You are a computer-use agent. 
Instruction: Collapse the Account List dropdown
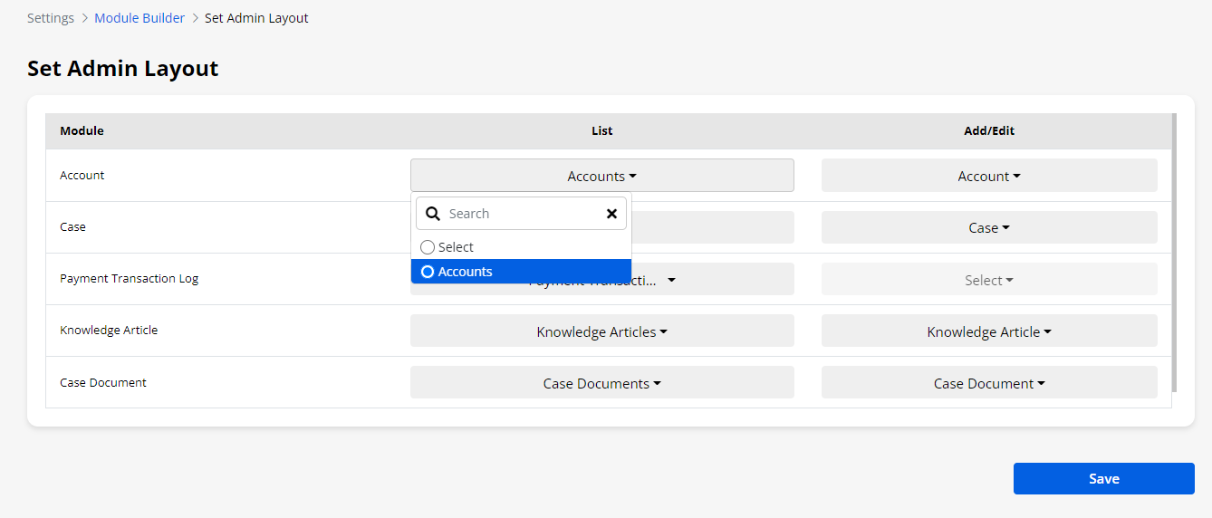click(x=601, y=176)
